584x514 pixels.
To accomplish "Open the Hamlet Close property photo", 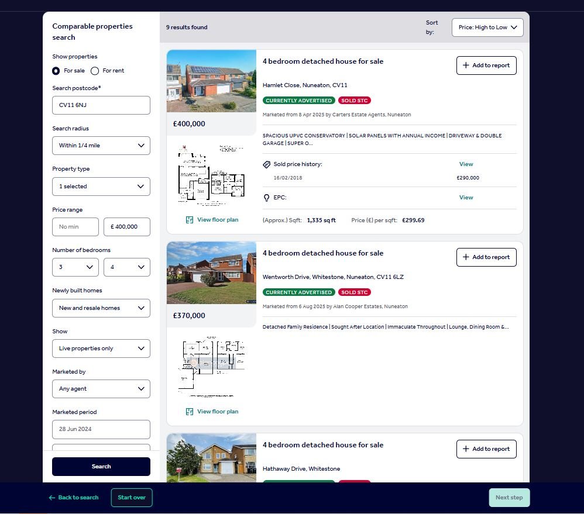I will [x=211, y=81].
